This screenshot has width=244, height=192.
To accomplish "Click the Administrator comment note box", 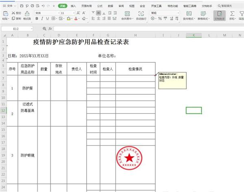I will (172, 81).
